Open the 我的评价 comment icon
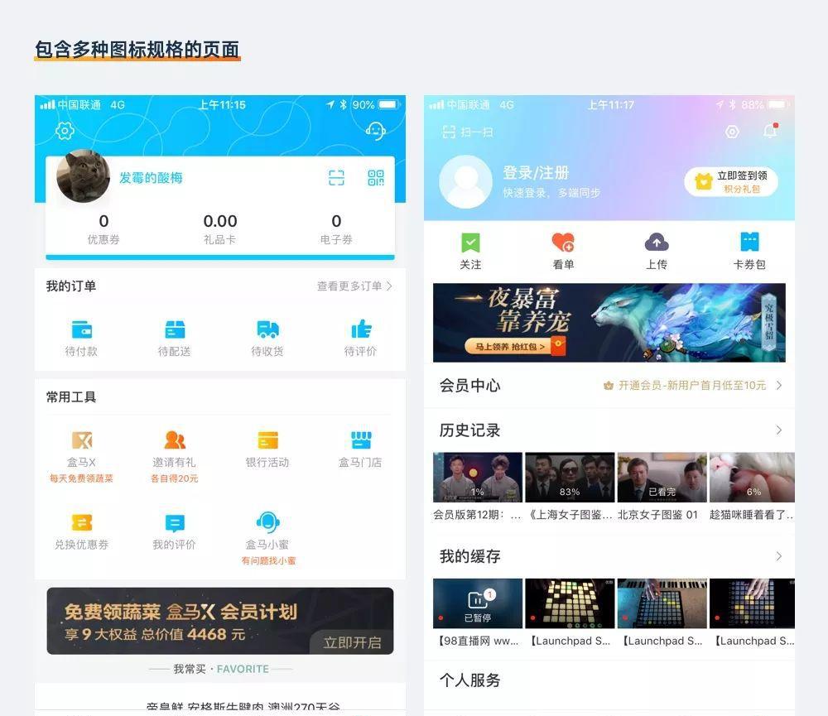This screenshot has width=828, height=716. (x=175, y=523)
